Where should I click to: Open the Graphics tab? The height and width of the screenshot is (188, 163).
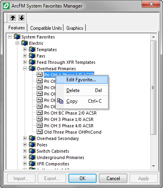(75, 28)
